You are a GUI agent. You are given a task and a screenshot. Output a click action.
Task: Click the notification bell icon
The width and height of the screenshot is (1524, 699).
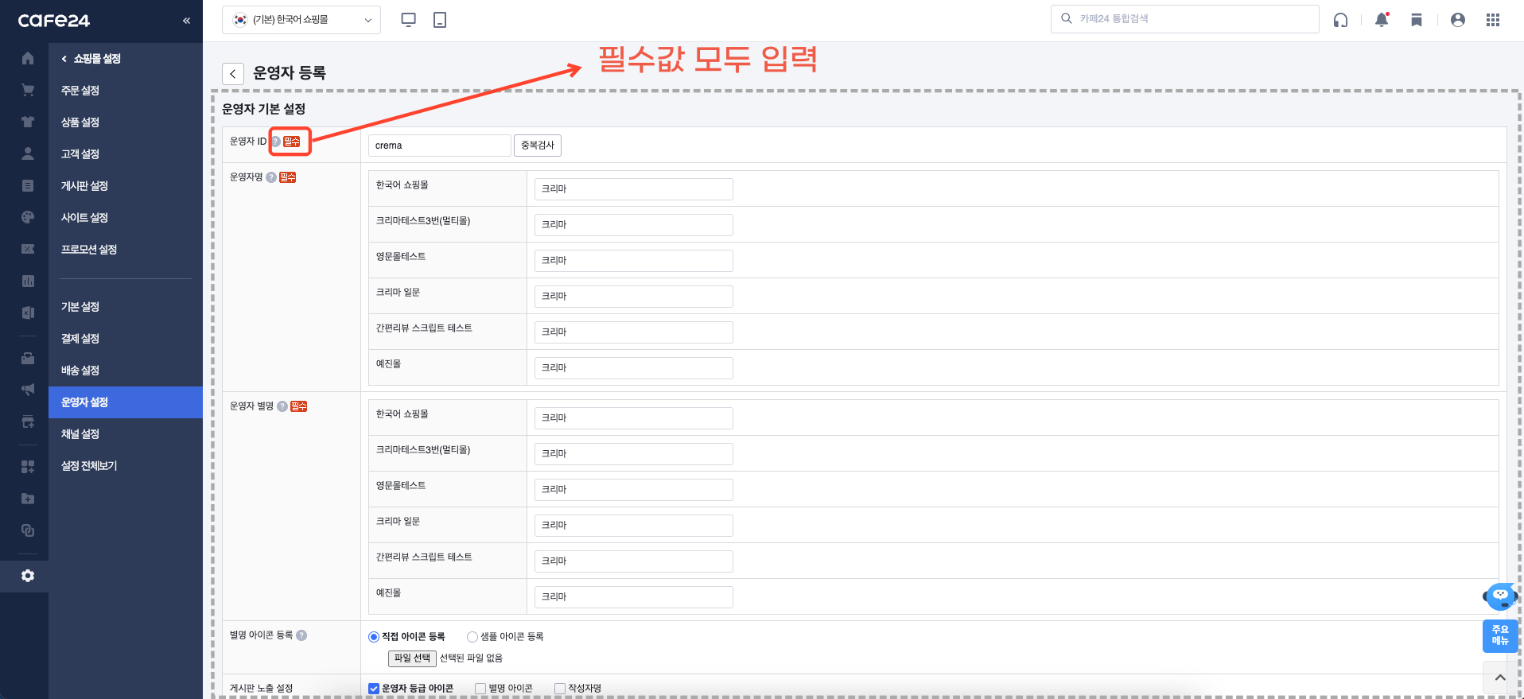pyautogui.click(x=1382, y=20)
